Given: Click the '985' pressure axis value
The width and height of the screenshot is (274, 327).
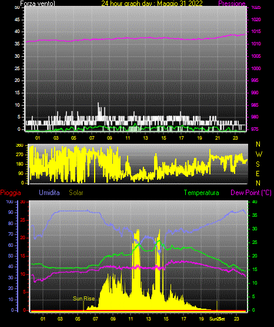Looking at the screenshot, I should [x=255, y=105].
